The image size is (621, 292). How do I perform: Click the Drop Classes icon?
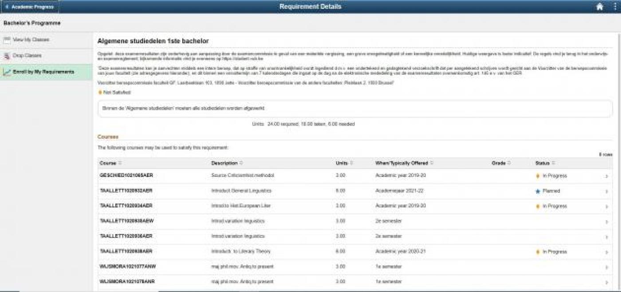point(7,56)
